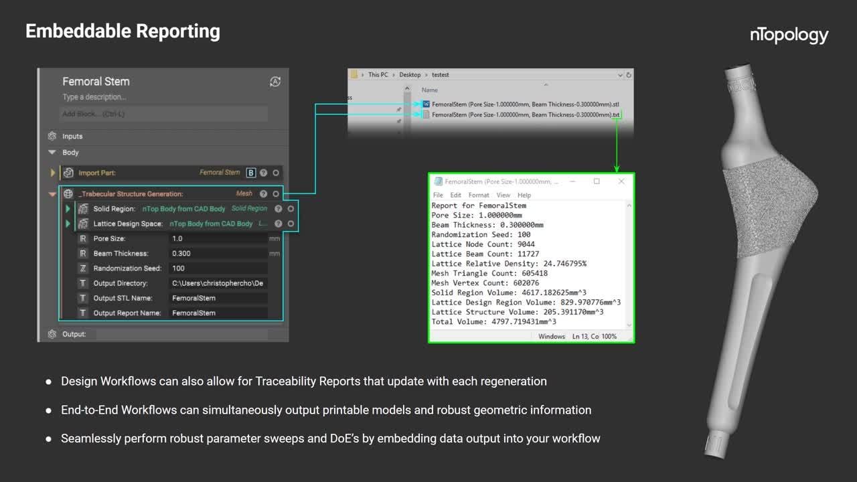Click the STL file icon in Explorer
857x482 pixels.
click(x=426, y=104)
